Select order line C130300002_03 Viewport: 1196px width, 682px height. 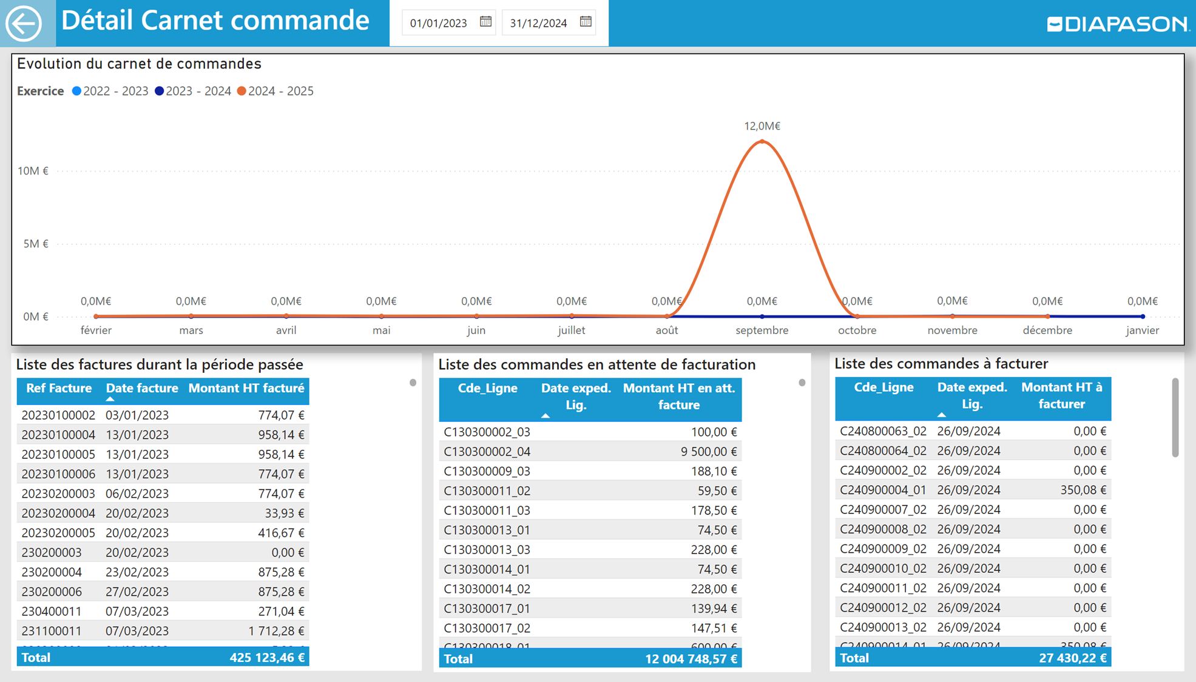(590, 432)
